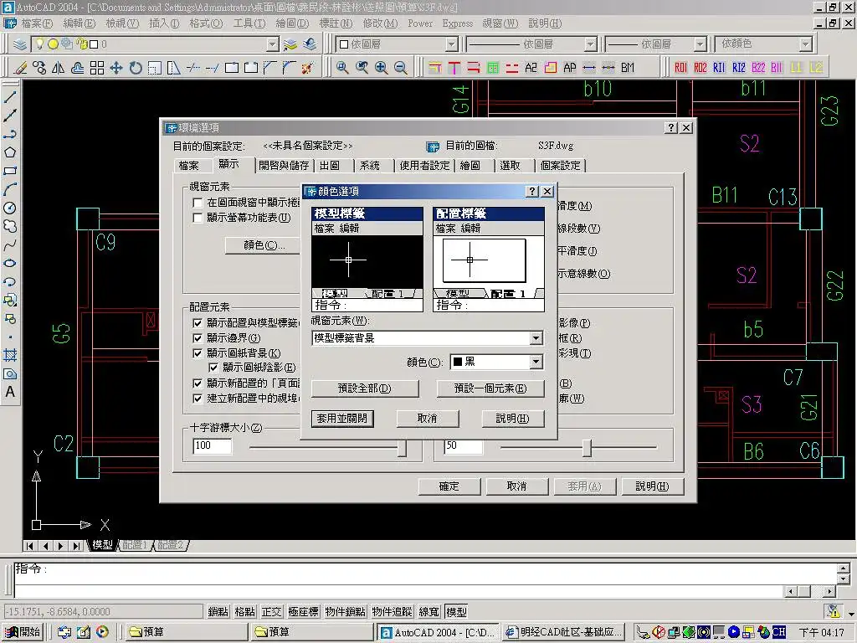Viewport: 857px width, 643px height.
Task: Check the 在圖面視窗中顯示捲軸 option
Action: tap(198, 203)
